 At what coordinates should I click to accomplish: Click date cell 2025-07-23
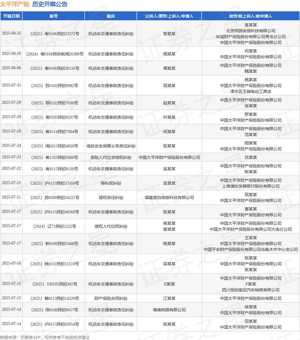(11, 157)
